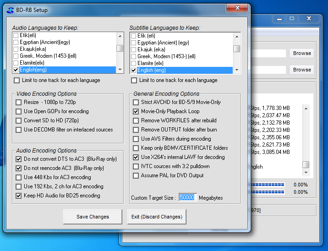Uncheck Do not convert DTS to AC3

point(19,159)
